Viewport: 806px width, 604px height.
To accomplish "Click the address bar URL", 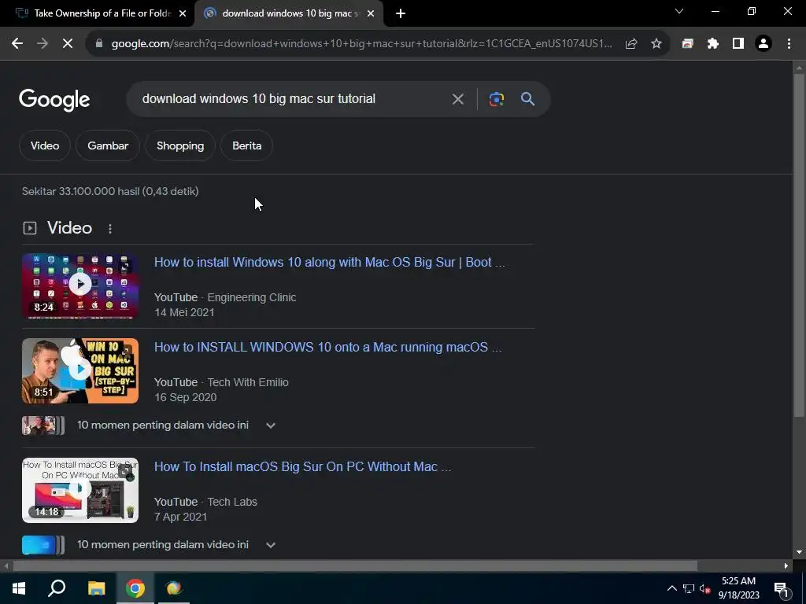I will click(362, 44).
